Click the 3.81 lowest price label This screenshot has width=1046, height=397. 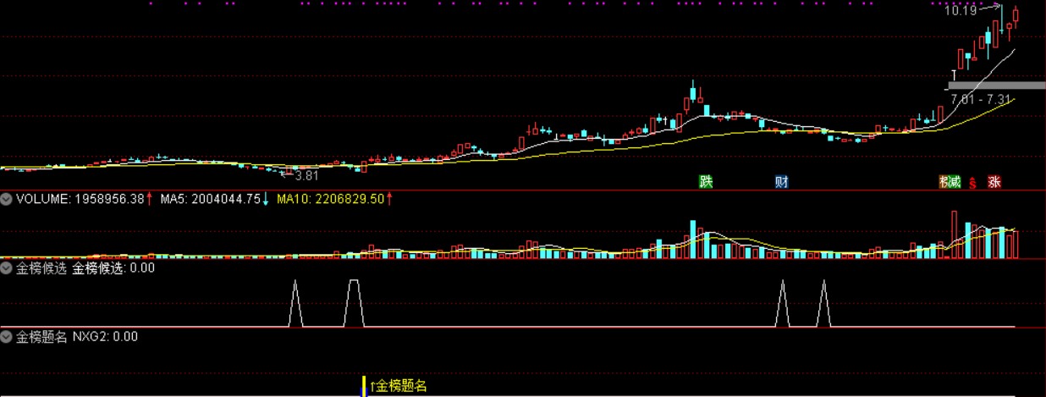(306, 176)
